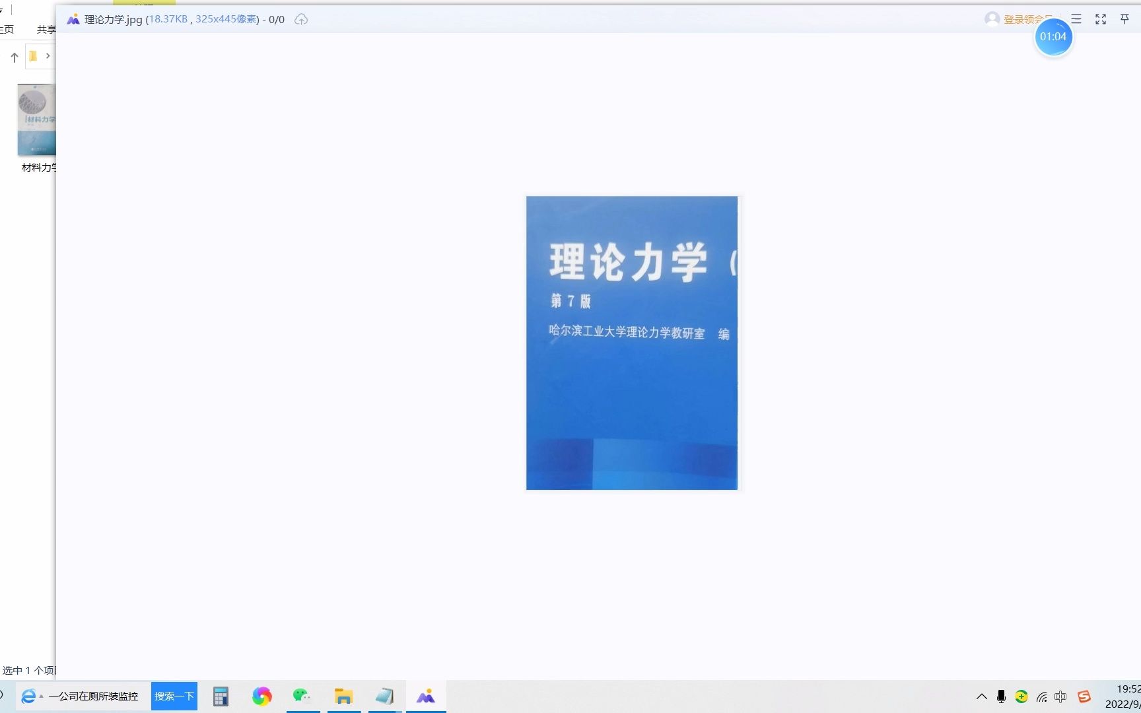1141x713 pixels.
Task: Open the Calculator taskbar icon
Action: pos(221,696)
